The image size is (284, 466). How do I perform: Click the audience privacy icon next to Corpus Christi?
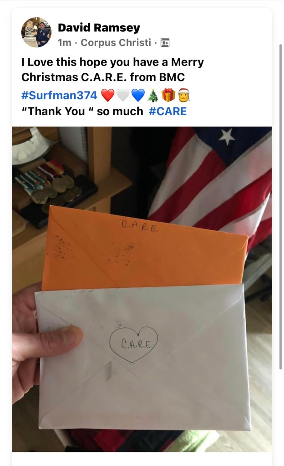pyautogui.click(x=165, y=43)
